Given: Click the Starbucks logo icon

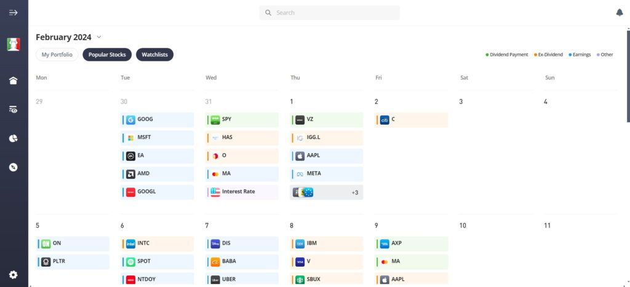Looking at the screenshot, I should tap(300, 280).
